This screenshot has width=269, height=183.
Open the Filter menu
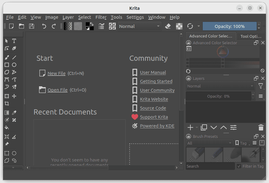pyautogui.click(x=101, y=17)
